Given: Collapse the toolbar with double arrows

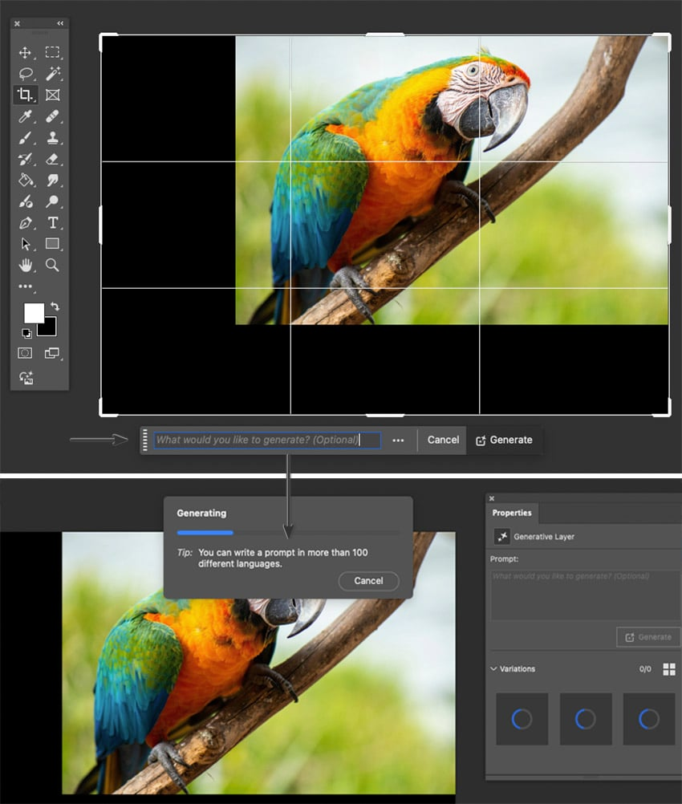Looking at the screenshot, I should click(x=60, y=23).
